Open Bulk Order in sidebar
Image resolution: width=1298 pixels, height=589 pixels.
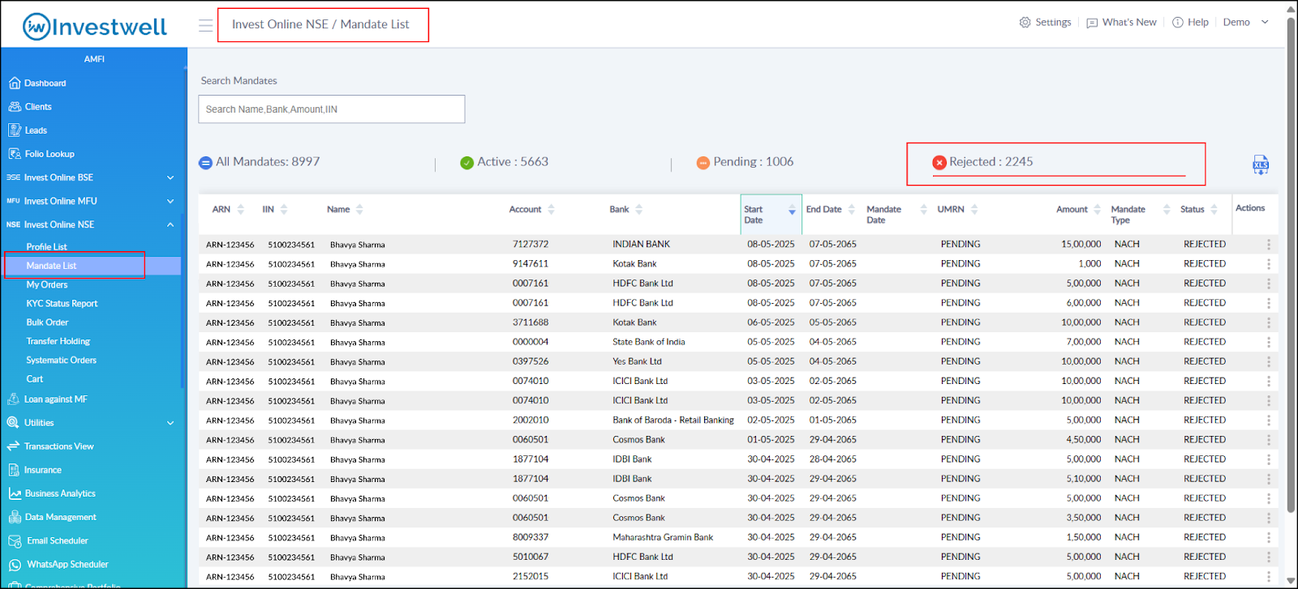pyautogui.click(x=47, y=322)
